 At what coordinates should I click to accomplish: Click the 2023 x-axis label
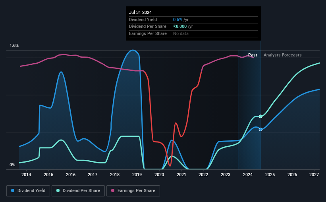tap(226, 175)
